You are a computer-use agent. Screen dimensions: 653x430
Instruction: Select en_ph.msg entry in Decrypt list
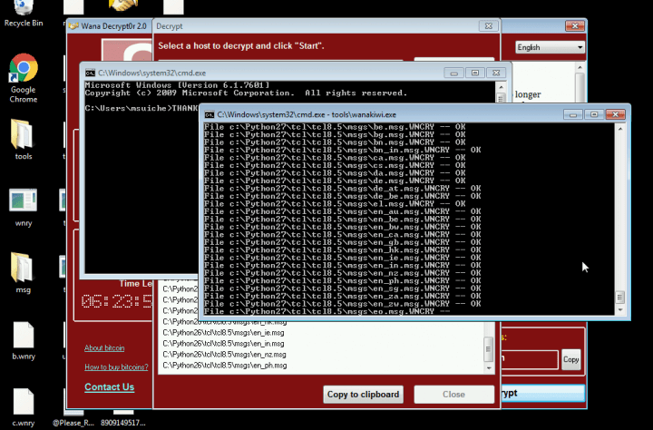click(x=225, y=366)
